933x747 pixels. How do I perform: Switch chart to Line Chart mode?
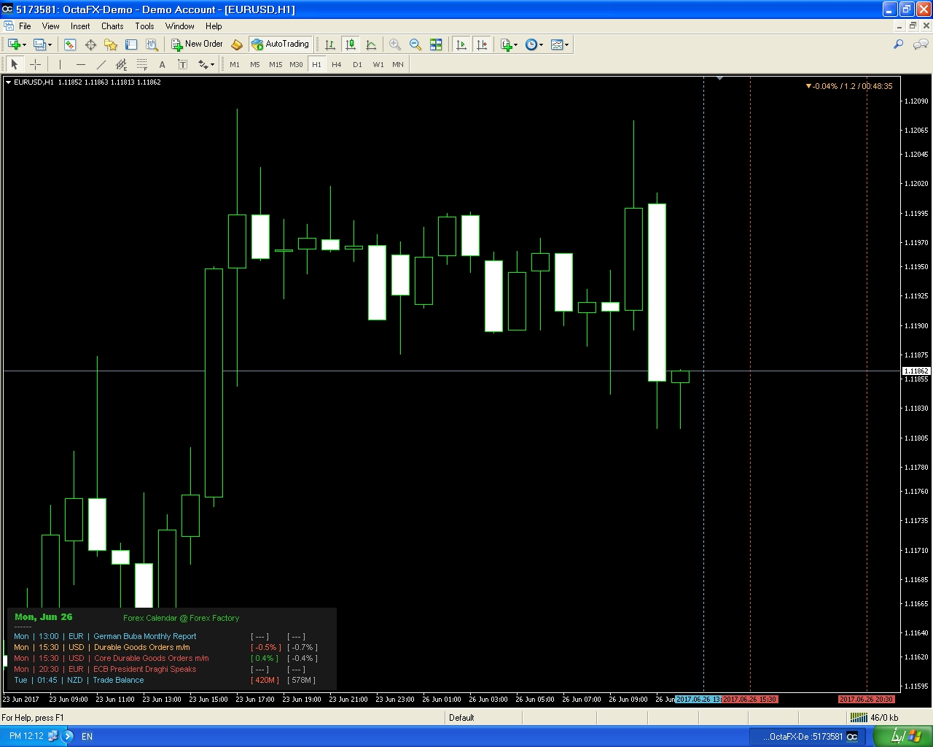tap(371, 44)
